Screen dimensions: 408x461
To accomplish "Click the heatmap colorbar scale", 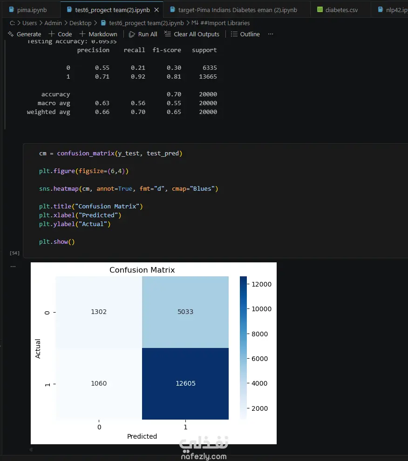I will point(243,348).
